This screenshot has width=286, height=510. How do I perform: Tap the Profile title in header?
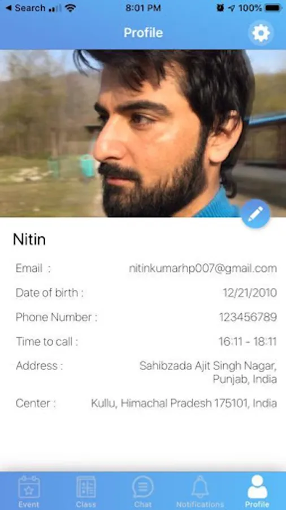pyautogui.click(x=144, y=33)
